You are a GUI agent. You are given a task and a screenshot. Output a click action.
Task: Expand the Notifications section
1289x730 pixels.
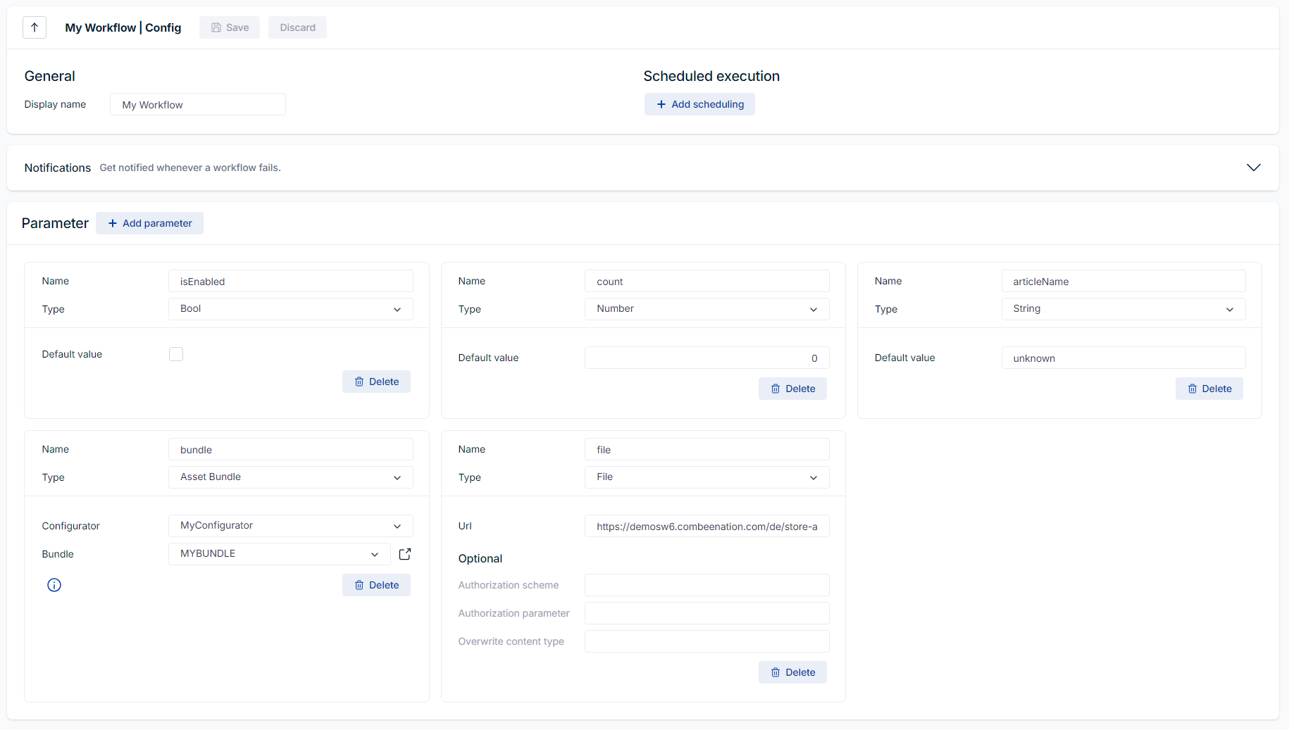pyautogui.click(x=1253, y=168)
